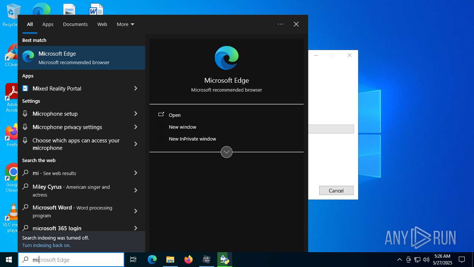
Task: Close the search panel with X
Action: tap(296, 24)
